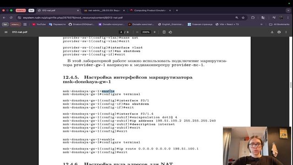
Task: Rotate the PDF counterclockwise
Action: pyautogui.click(x=170, y=32)
